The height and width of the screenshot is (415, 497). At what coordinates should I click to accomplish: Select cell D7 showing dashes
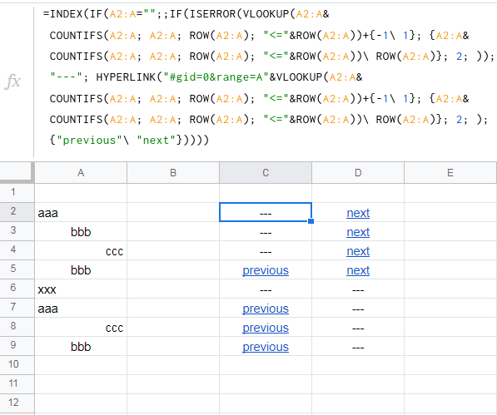tap(358, 308)
